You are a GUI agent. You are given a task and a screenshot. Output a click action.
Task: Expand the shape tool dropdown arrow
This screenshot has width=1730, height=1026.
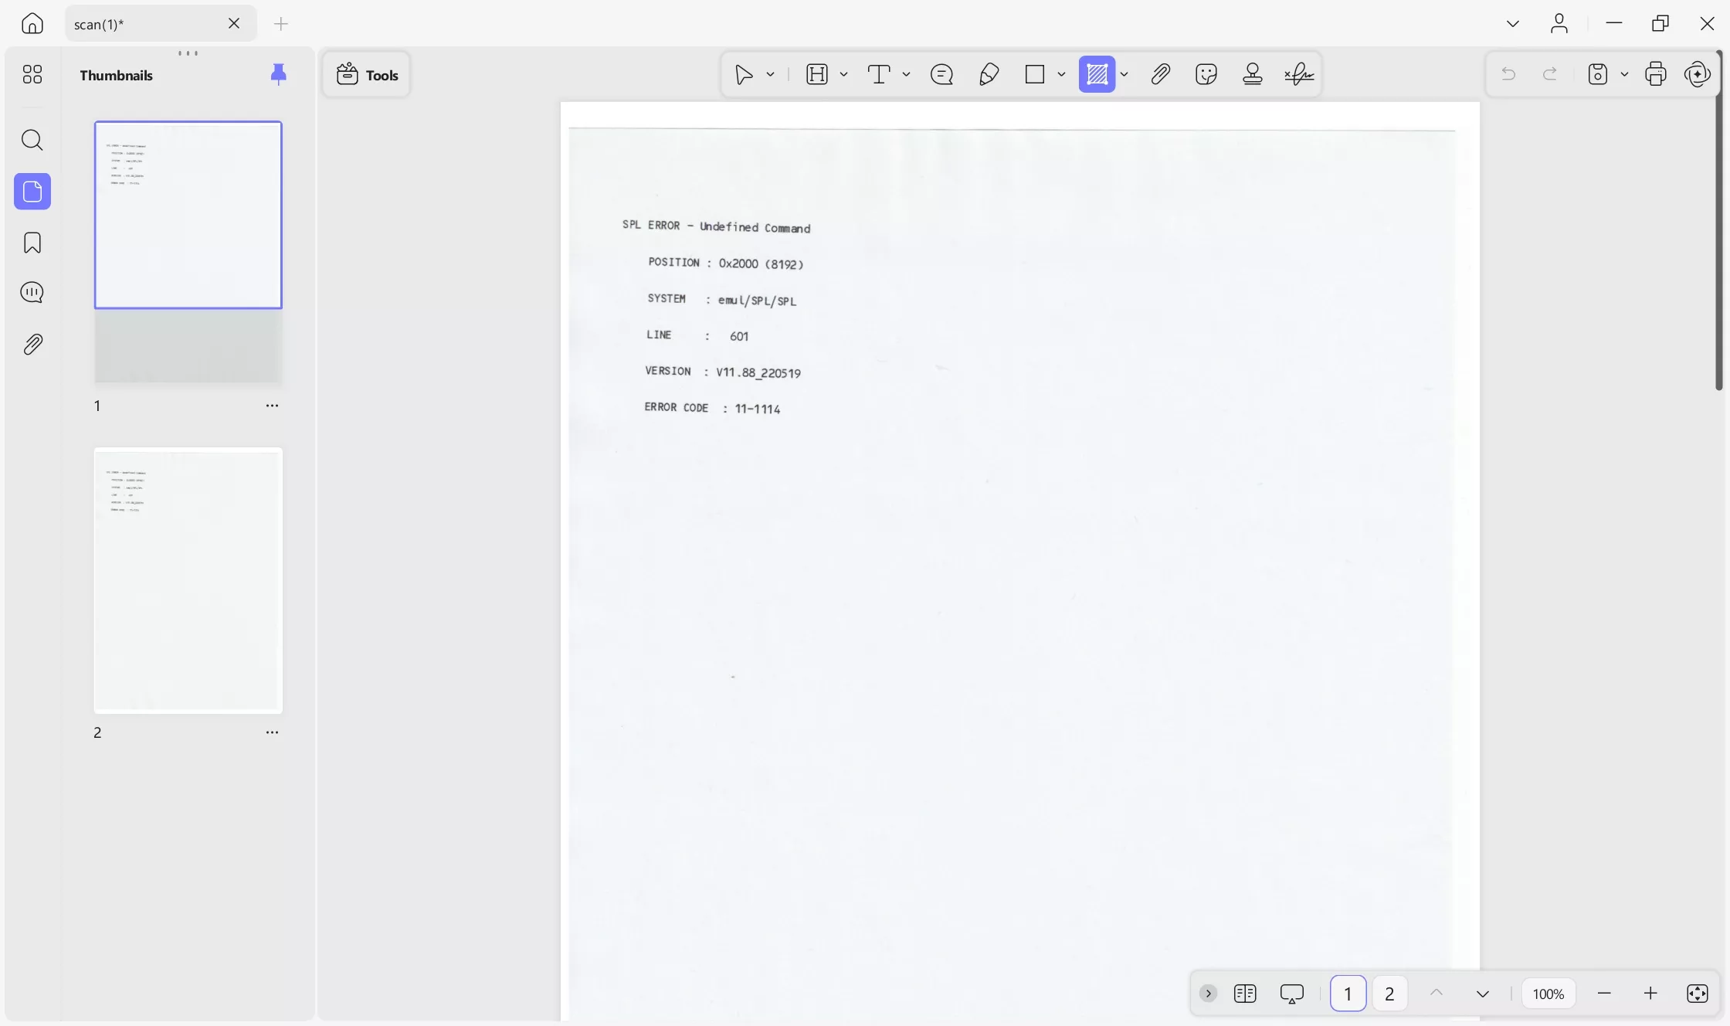pyautogui.click(x=1061, y=74)
